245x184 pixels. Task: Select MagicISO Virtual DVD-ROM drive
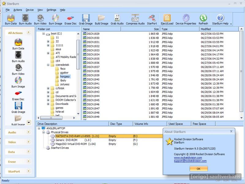(75, 144)
